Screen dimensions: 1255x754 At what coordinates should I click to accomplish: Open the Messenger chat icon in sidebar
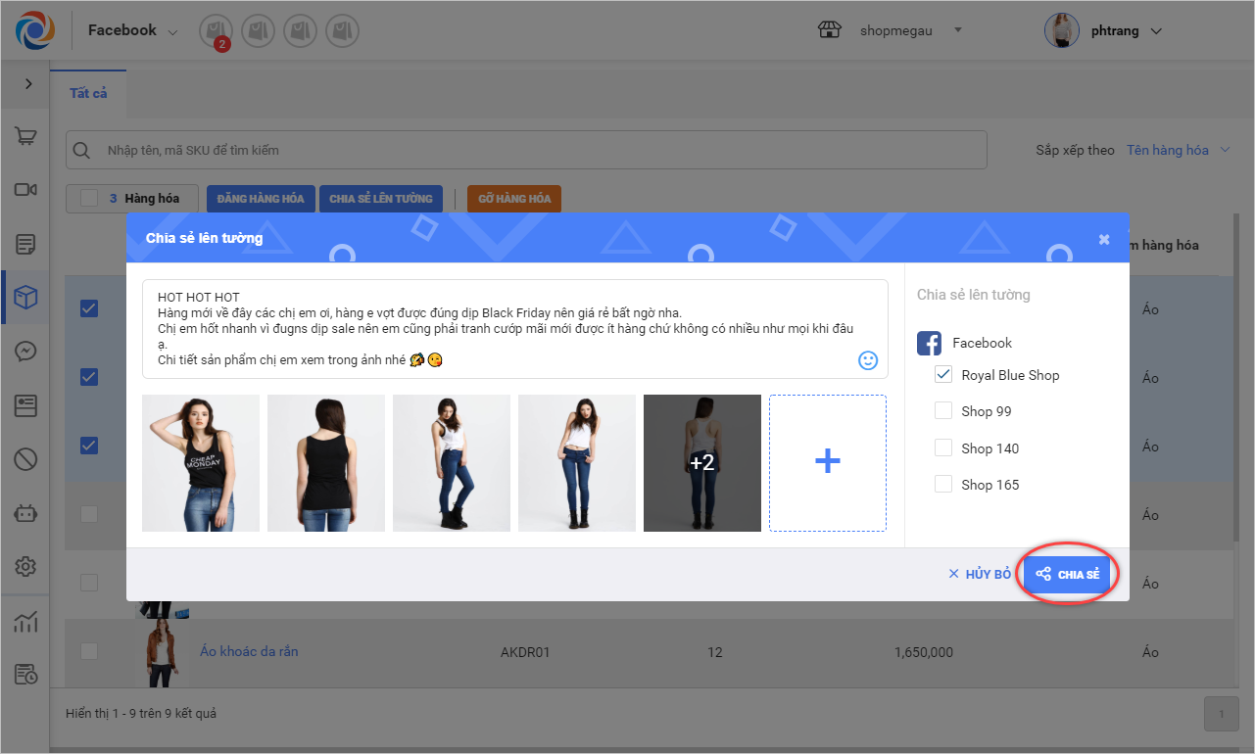click(x=25, y=351)
